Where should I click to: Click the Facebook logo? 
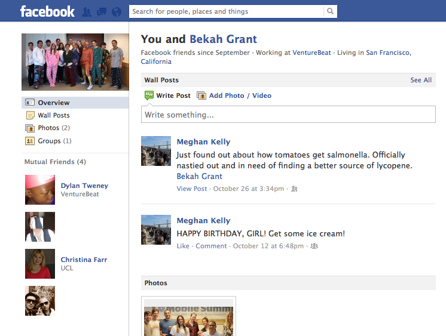[47, 12]
